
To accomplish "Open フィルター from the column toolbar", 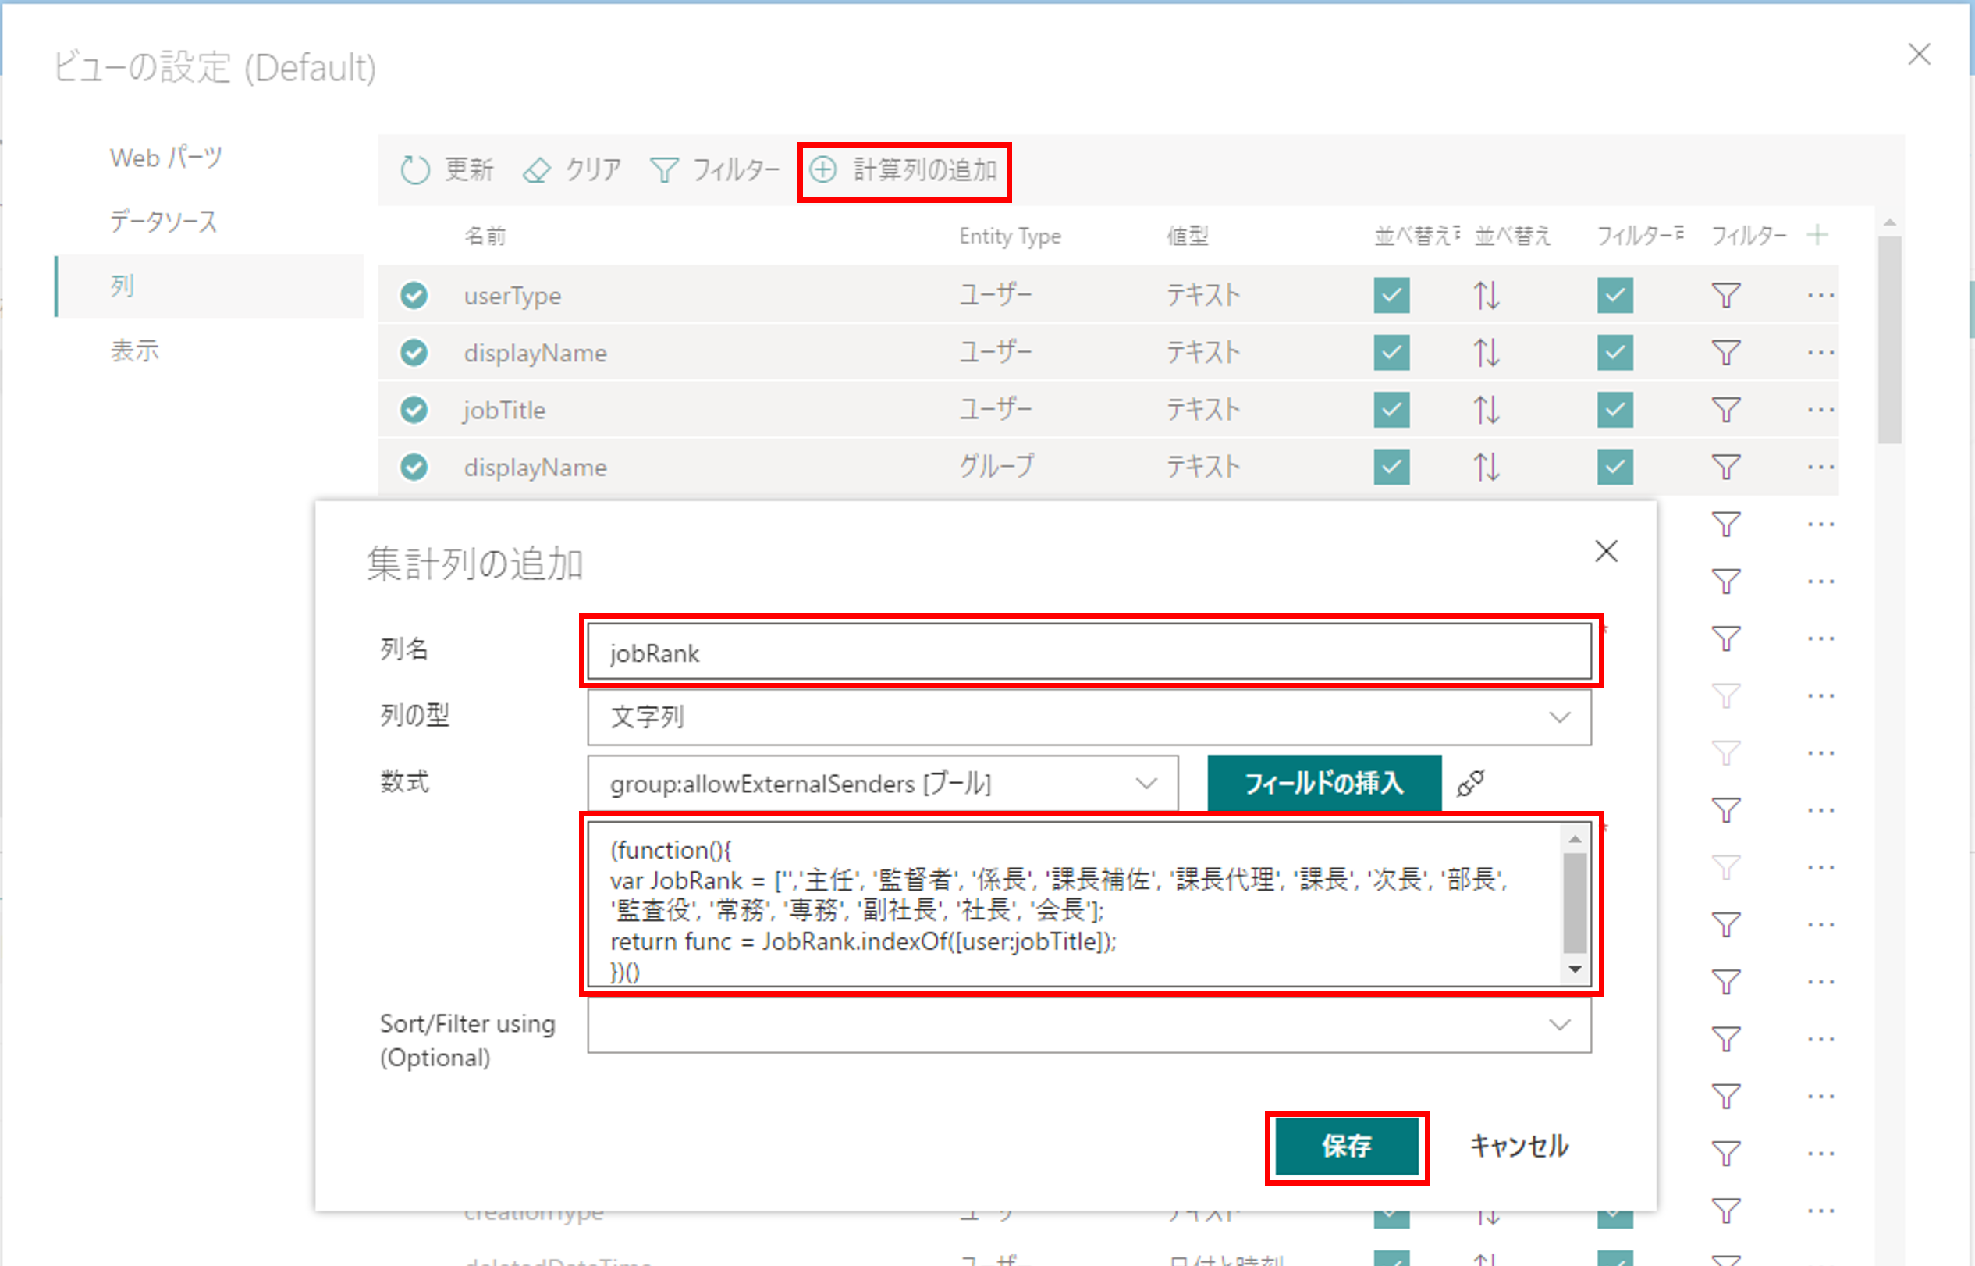I will [713, 170].
